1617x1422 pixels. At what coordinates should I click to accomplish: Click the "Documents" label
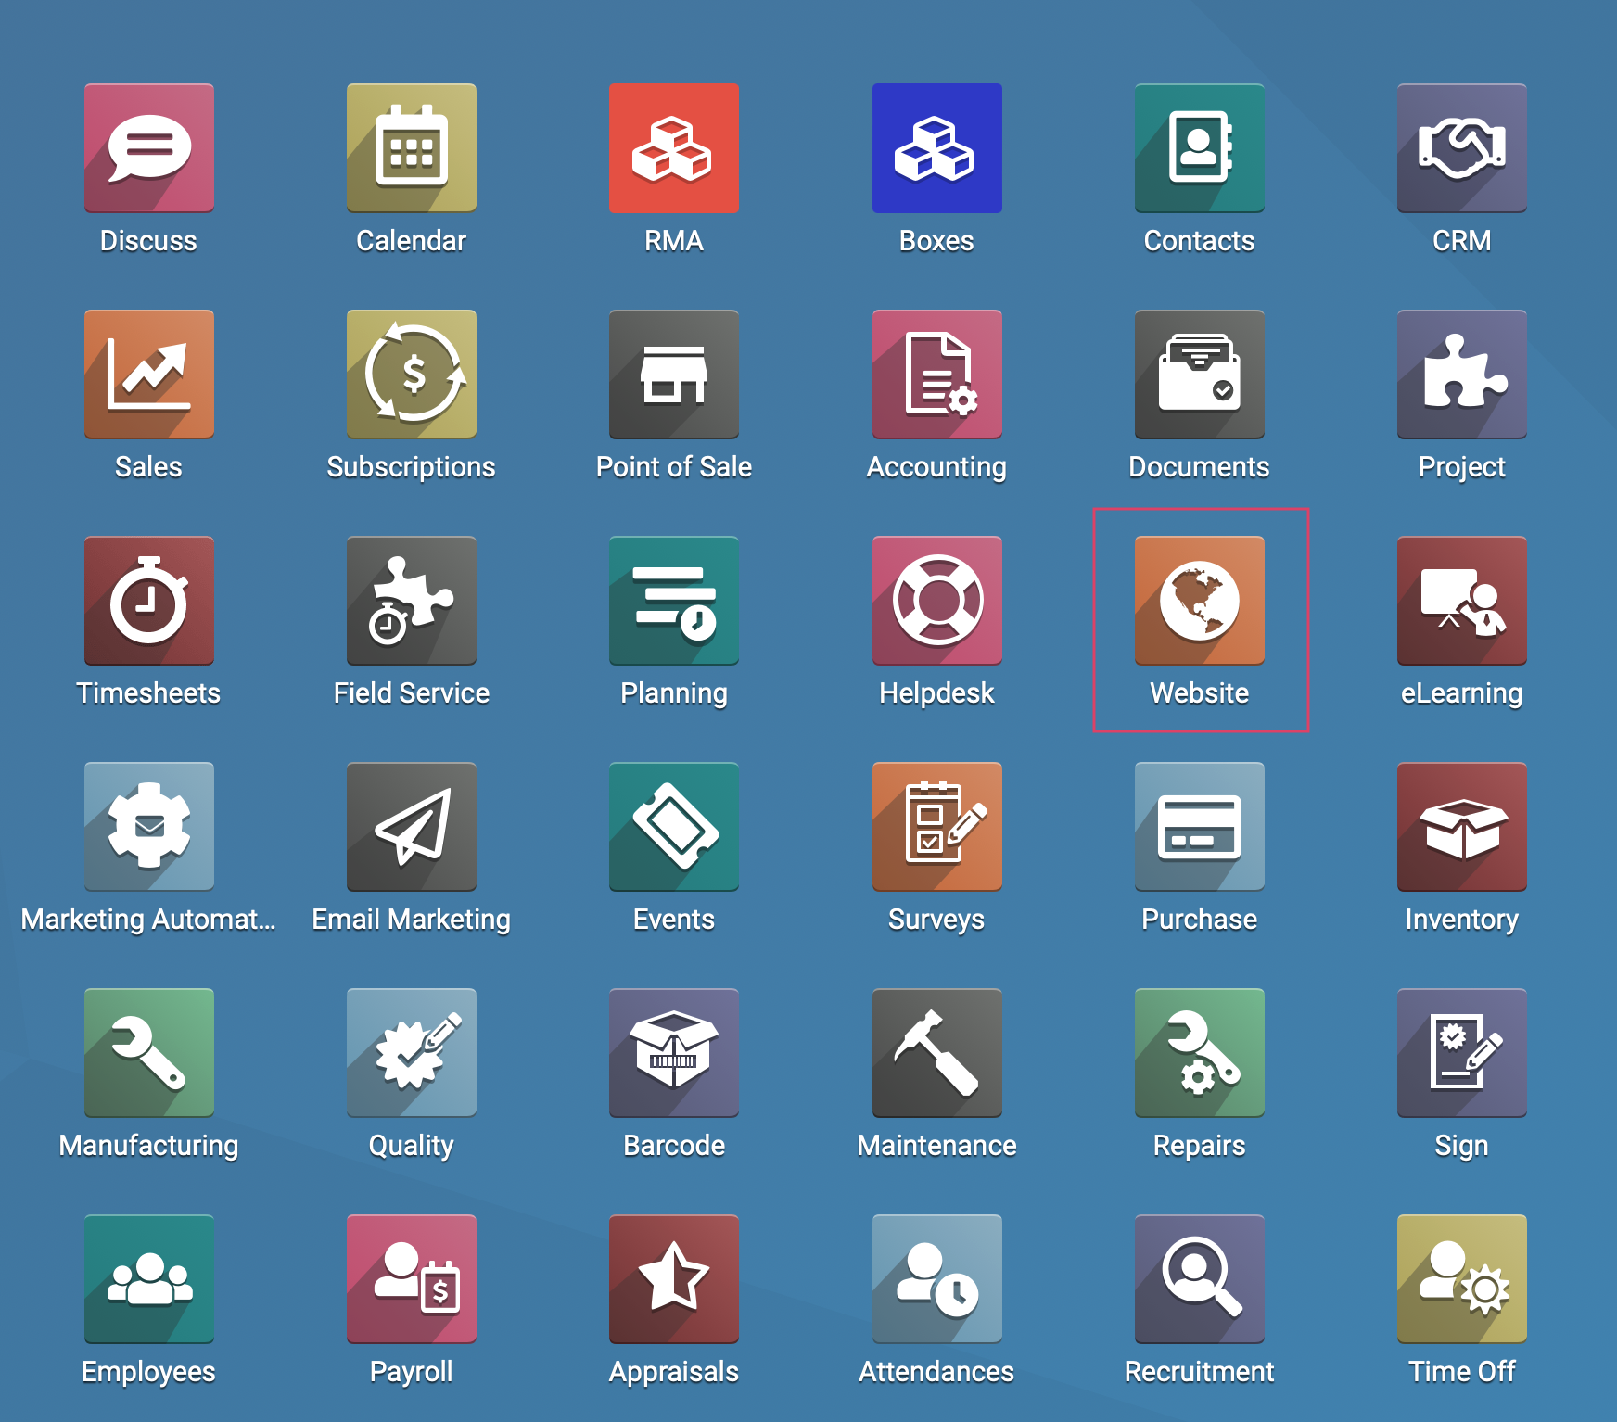tap(1199, 467)
